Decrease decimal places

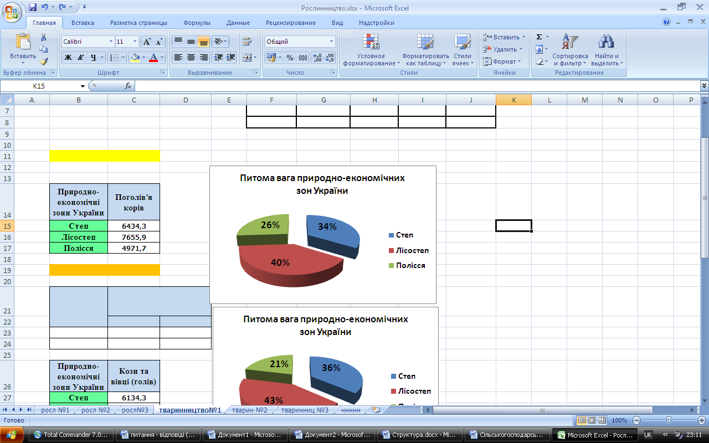click(x=330, y=58)
